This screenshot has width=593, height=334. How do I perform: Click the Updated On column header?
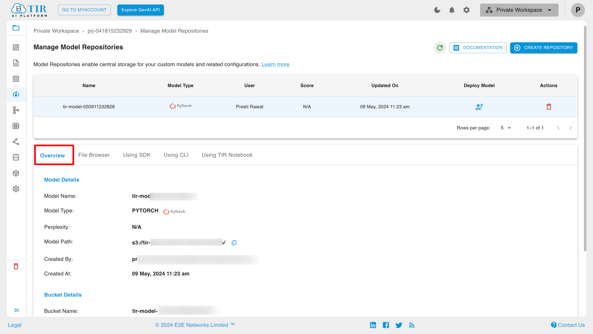(x=385, y=85)
